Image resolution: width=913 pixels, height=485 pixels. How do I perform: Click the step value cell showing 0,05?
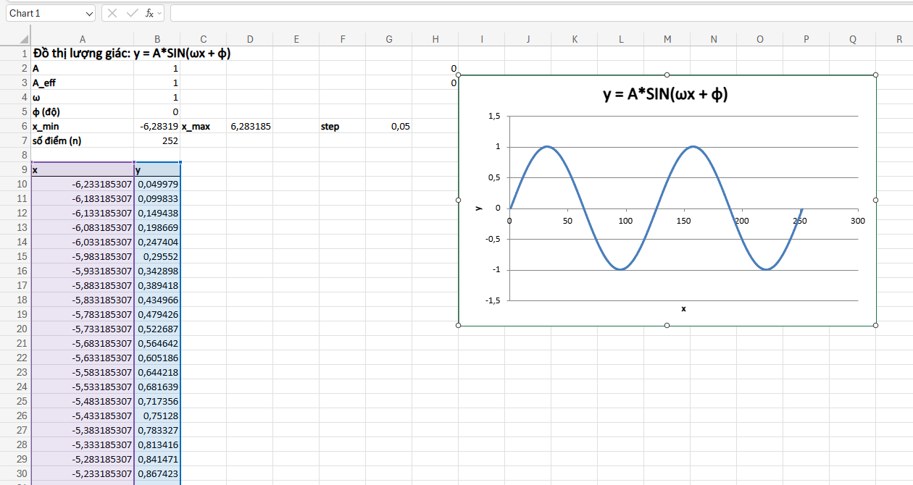389,126
